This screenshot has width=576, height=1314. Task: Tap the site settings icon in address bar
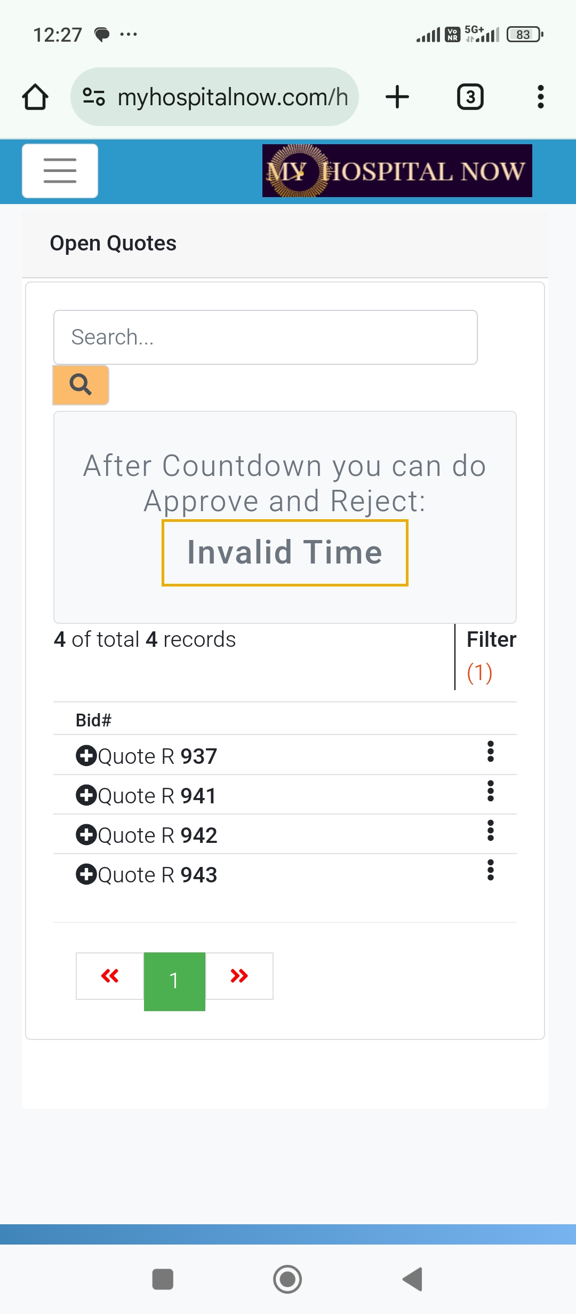click(x=94, y=97)
